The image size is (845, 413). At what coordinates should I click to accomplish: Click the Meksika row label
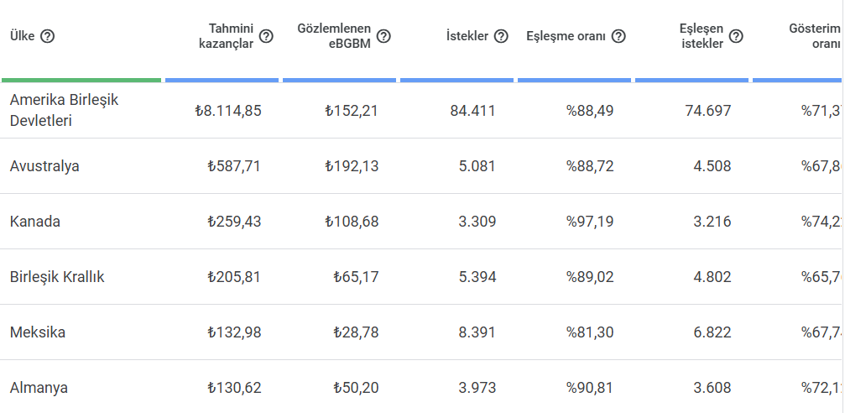click(38, 332)
